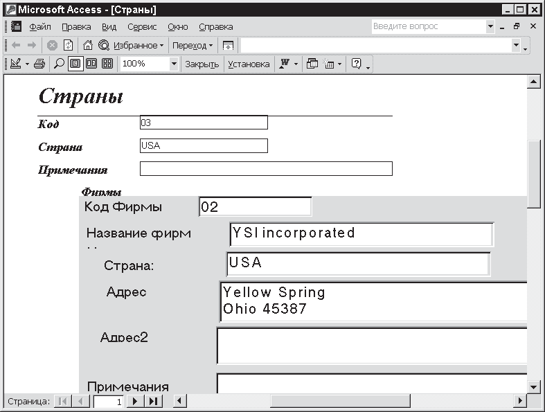
Task: Click the Database Window icon
Action: (312, 64)
